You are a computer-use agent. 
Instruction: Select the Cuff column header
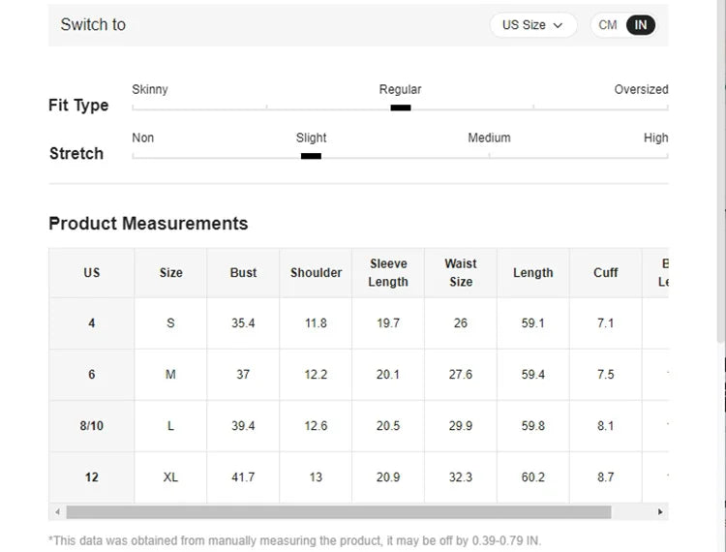[605, 273]
